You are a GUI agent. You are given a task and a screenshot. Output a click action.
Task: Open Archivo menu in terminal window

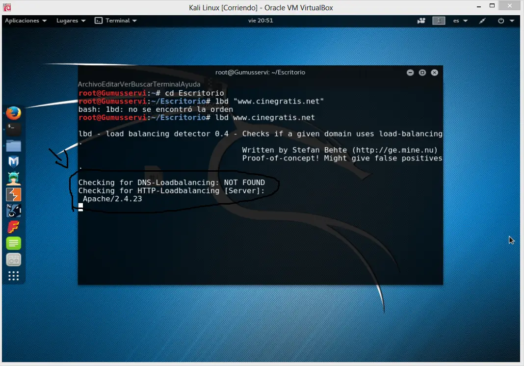(89, 84)
